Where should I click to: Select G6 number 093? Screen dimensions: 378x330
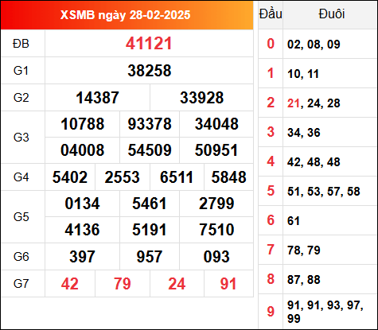[x=216, y=257]
